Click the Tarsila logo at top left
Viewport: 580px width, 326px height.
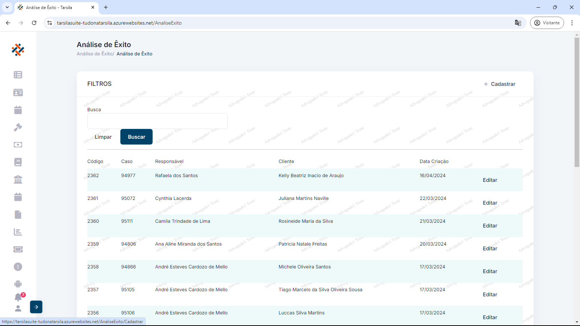pyautogui.click(x=18, y=50)
